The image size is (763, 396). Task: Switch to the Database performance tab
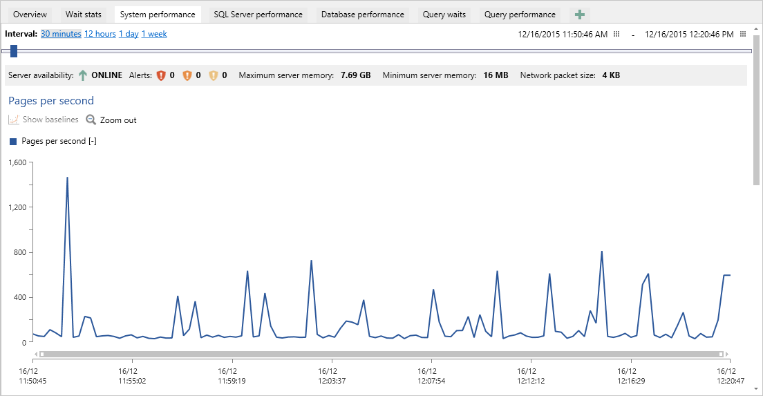[363, 15]
